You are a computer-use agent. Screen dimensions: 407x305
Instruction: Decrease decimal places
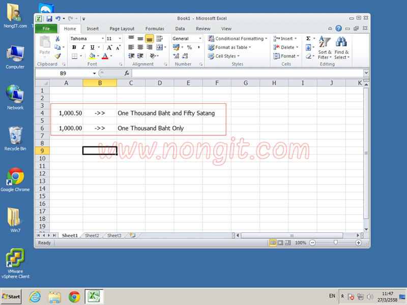(185, 56)
